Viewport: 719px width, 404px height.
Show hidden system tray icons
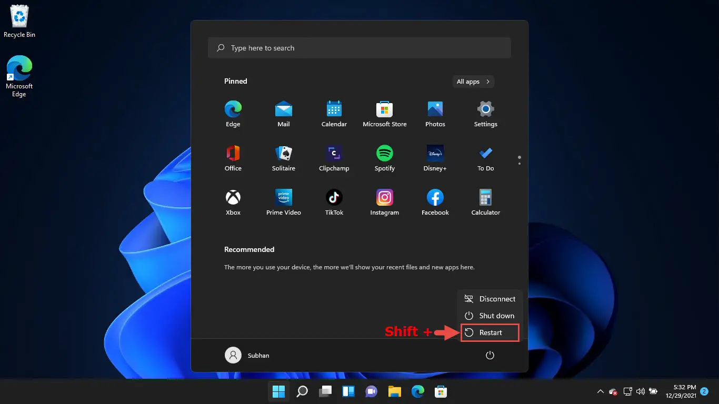coord(600,391)
